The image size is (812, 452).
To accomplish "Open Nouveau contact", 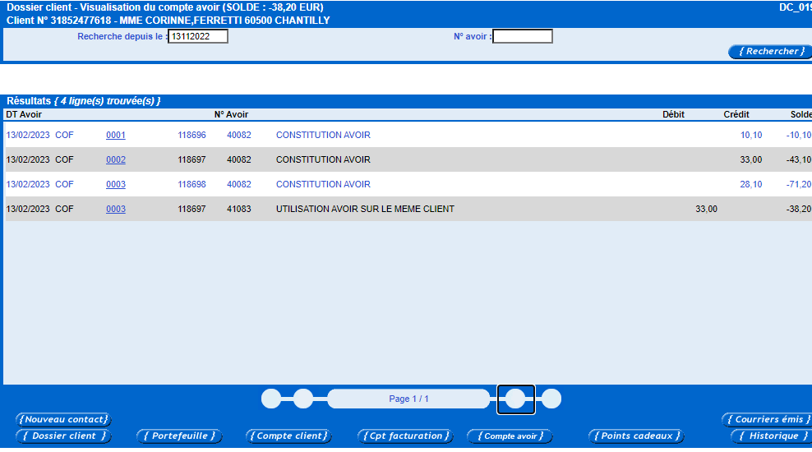I will tap(64, 419).
